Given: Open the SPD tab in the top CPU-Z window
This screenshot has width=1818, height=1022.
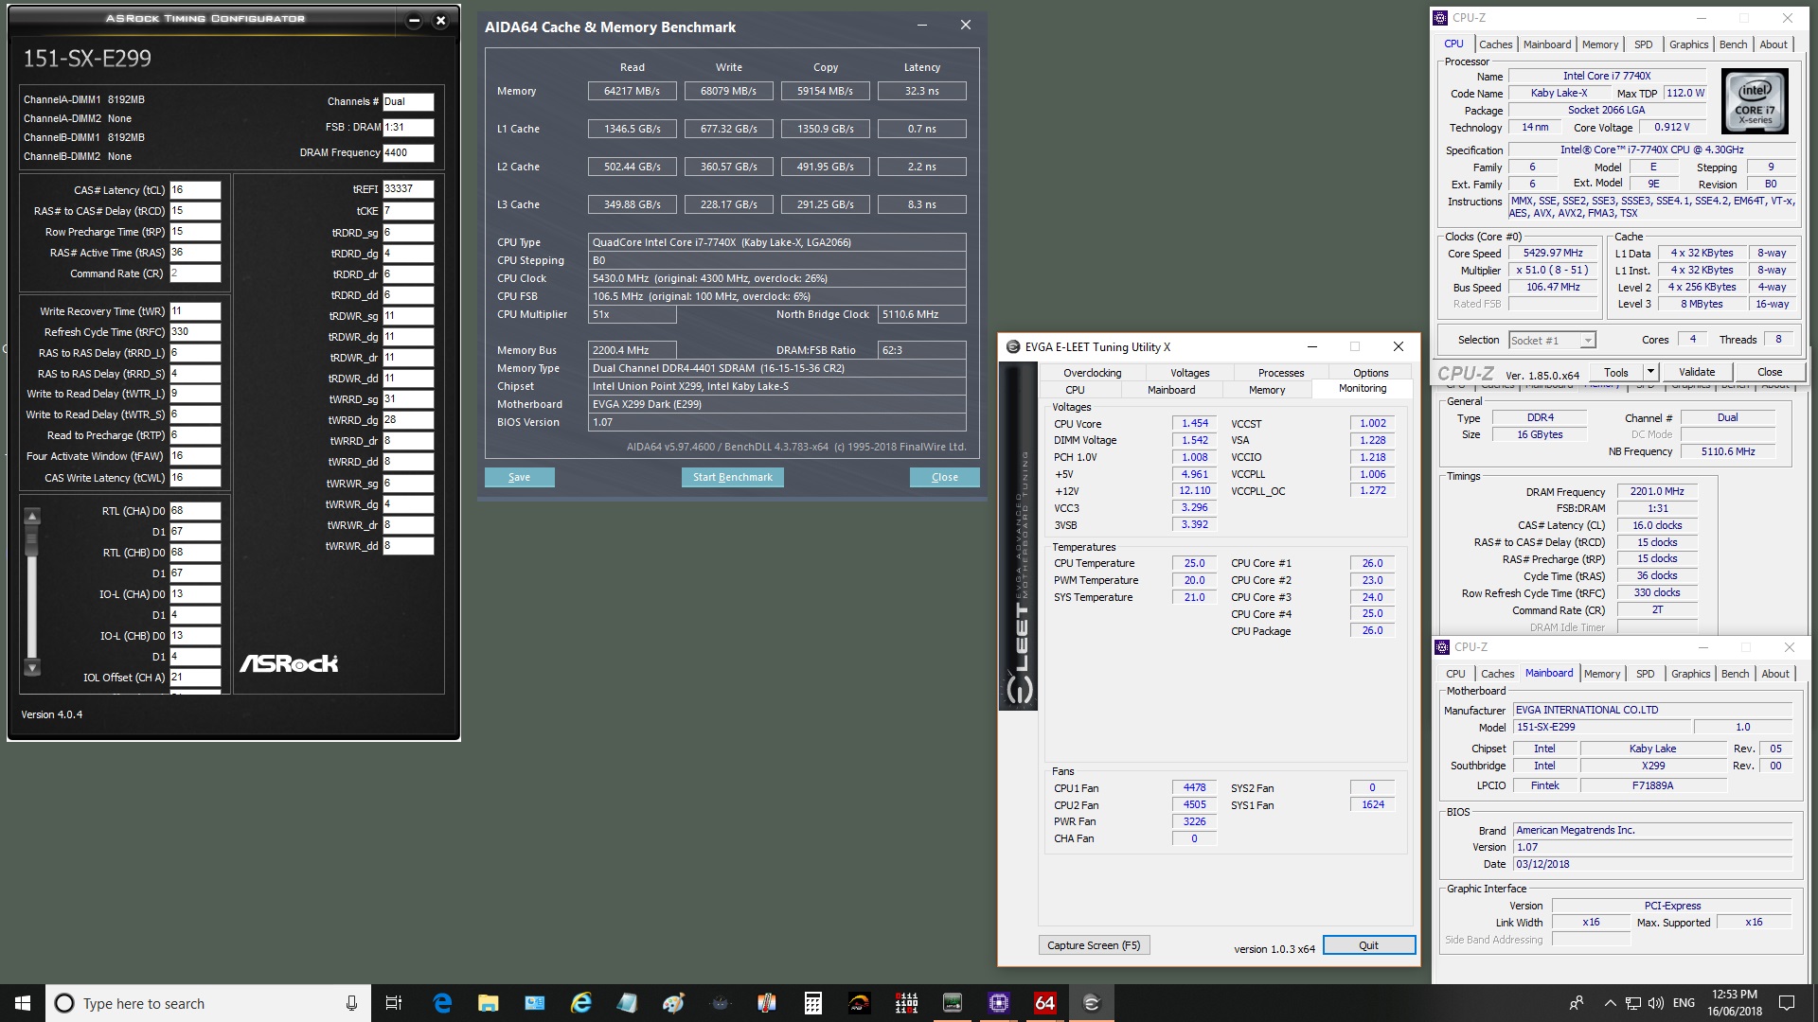Looking at the screenshot, I should coord(1644,44).
